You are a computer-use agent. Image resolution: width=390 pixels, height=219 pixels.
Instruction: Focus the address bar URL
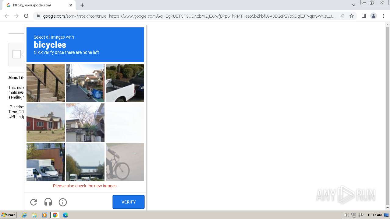[x=189, y=16]
